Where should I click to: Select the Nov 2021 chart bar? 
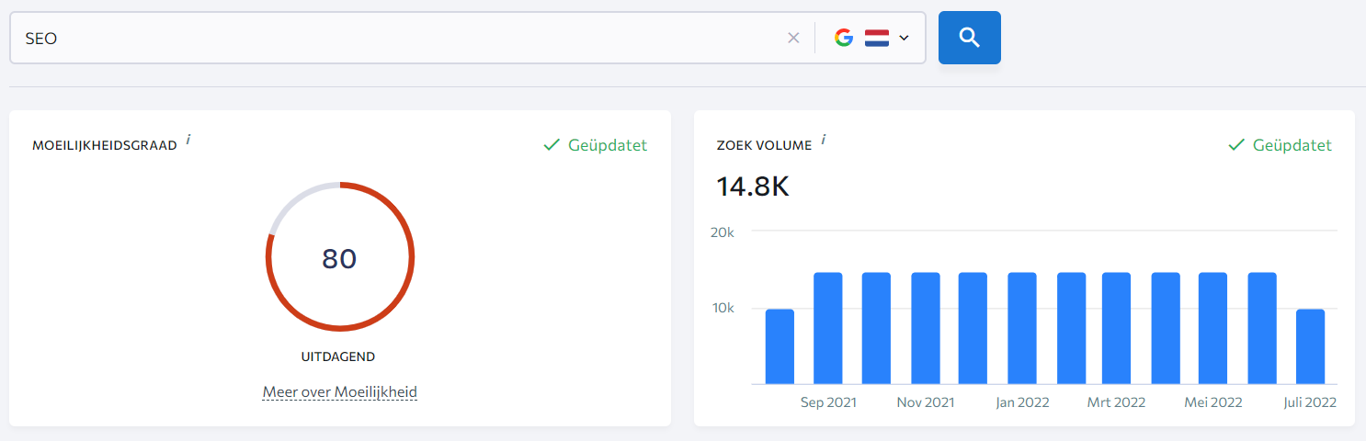[926, 328]
